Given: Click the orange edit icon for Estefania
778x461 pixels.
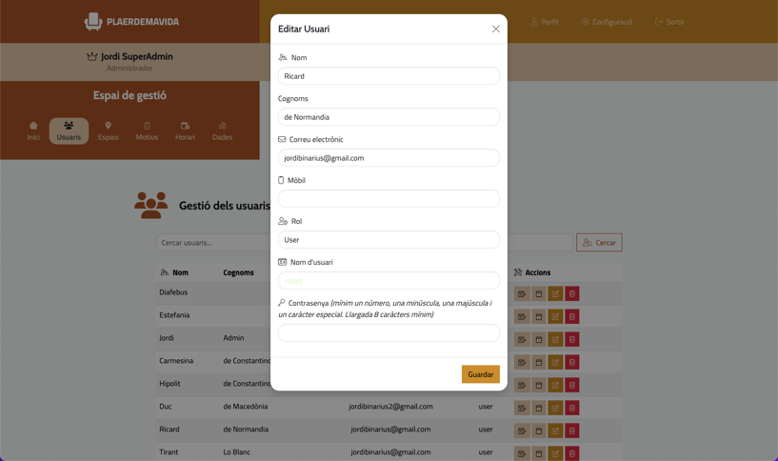Looking at the screenshot, I should pyautogui.click(x=555, y=316).
